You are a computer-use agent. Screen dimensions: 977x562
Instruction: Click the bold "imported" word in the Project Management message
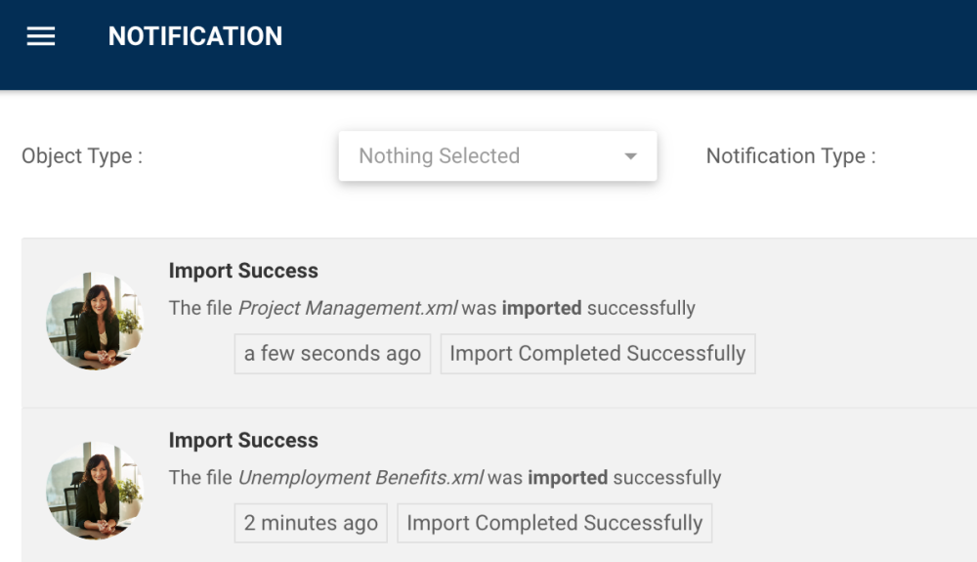pyautogui.click(x=541, y=308)
